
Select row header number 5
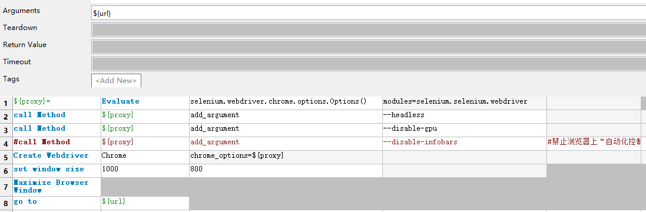pyautogui.click(x=6, y=157)
